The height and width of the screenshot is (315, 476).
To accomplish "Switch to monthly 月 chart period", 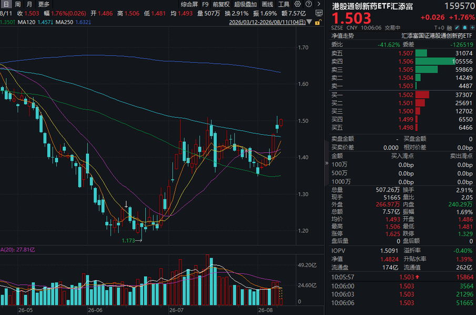I will point(29,4).
